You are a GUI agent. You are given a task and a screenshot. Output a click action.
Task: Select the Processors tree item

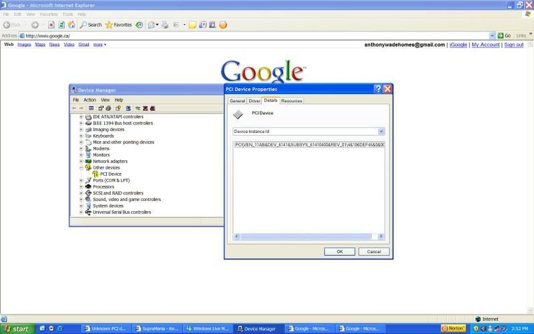coord(103,187)
